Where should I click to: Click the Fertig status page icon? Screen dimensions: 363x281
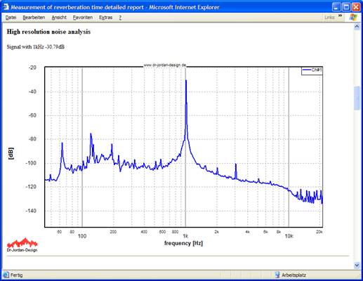click(x=6, y=275)
